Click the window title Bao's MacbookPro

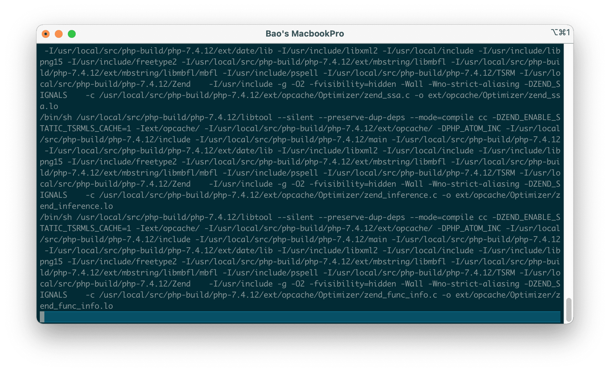click(305, 34)
